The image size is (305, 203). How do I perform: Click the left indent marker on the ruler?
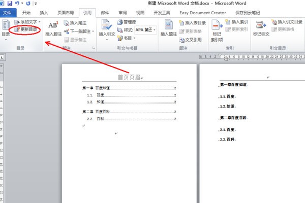coord(226,59)
